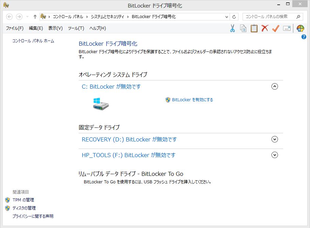Viewport: 310px width, 228px height.
Task: Click the Properties window toolbar icon
Action: coord(287,28)
